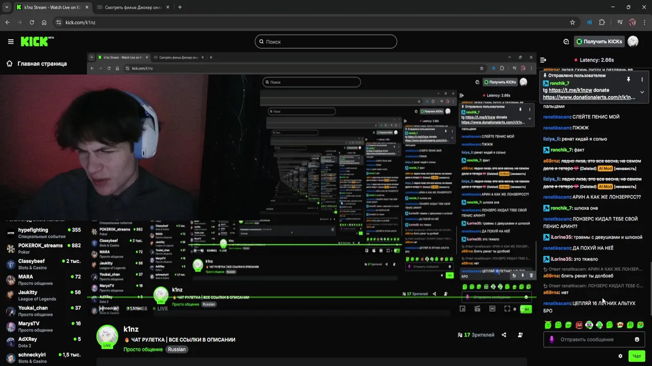Open the Youkai_chan channel
This screenshot has height=366, width=652.
point(43,311)
